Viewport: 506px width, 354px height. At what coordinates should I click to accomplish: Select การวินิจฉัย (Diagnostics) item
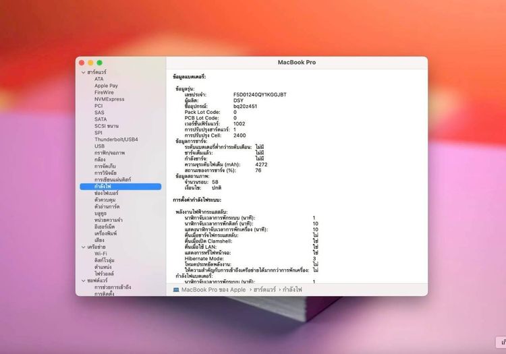(105, 173)
